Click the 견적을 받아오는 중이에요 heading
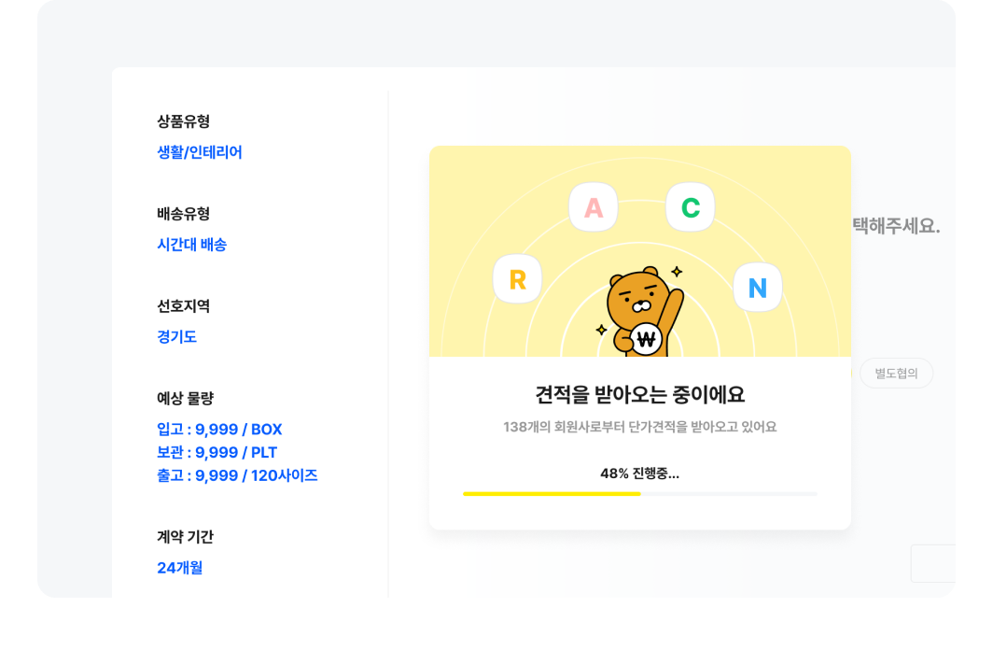The width and height of the screenshot is (993, 650). coord(639,395)
